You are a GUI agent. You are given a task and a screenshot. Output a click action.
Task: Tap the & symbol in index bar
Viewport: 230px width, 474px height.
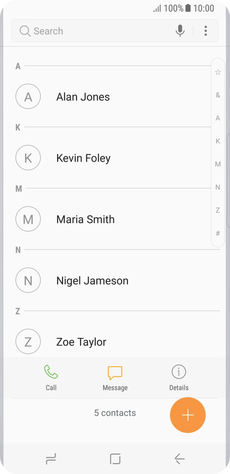click(218, 95)
